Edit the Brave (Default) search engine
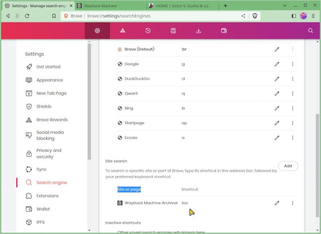 click(277, 49)
